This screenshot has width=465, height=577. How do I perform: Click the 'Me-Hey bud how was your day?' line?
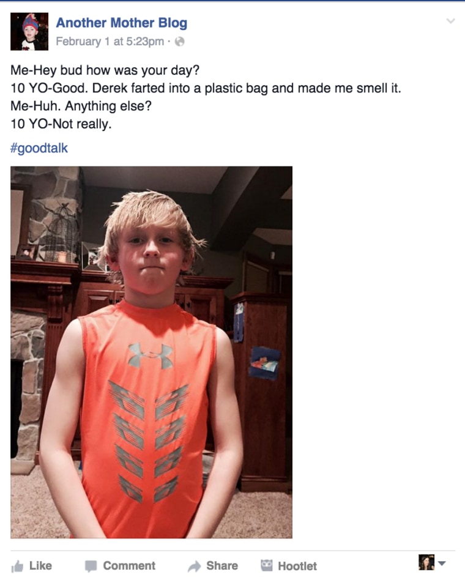[105, 70]
